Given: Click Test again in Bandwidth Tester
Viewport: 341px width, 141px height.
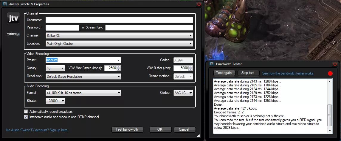Looking at the screenshot, I should click(x=224, y=73).
